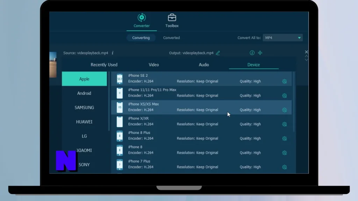Open the Recently Used format tab

104,65
